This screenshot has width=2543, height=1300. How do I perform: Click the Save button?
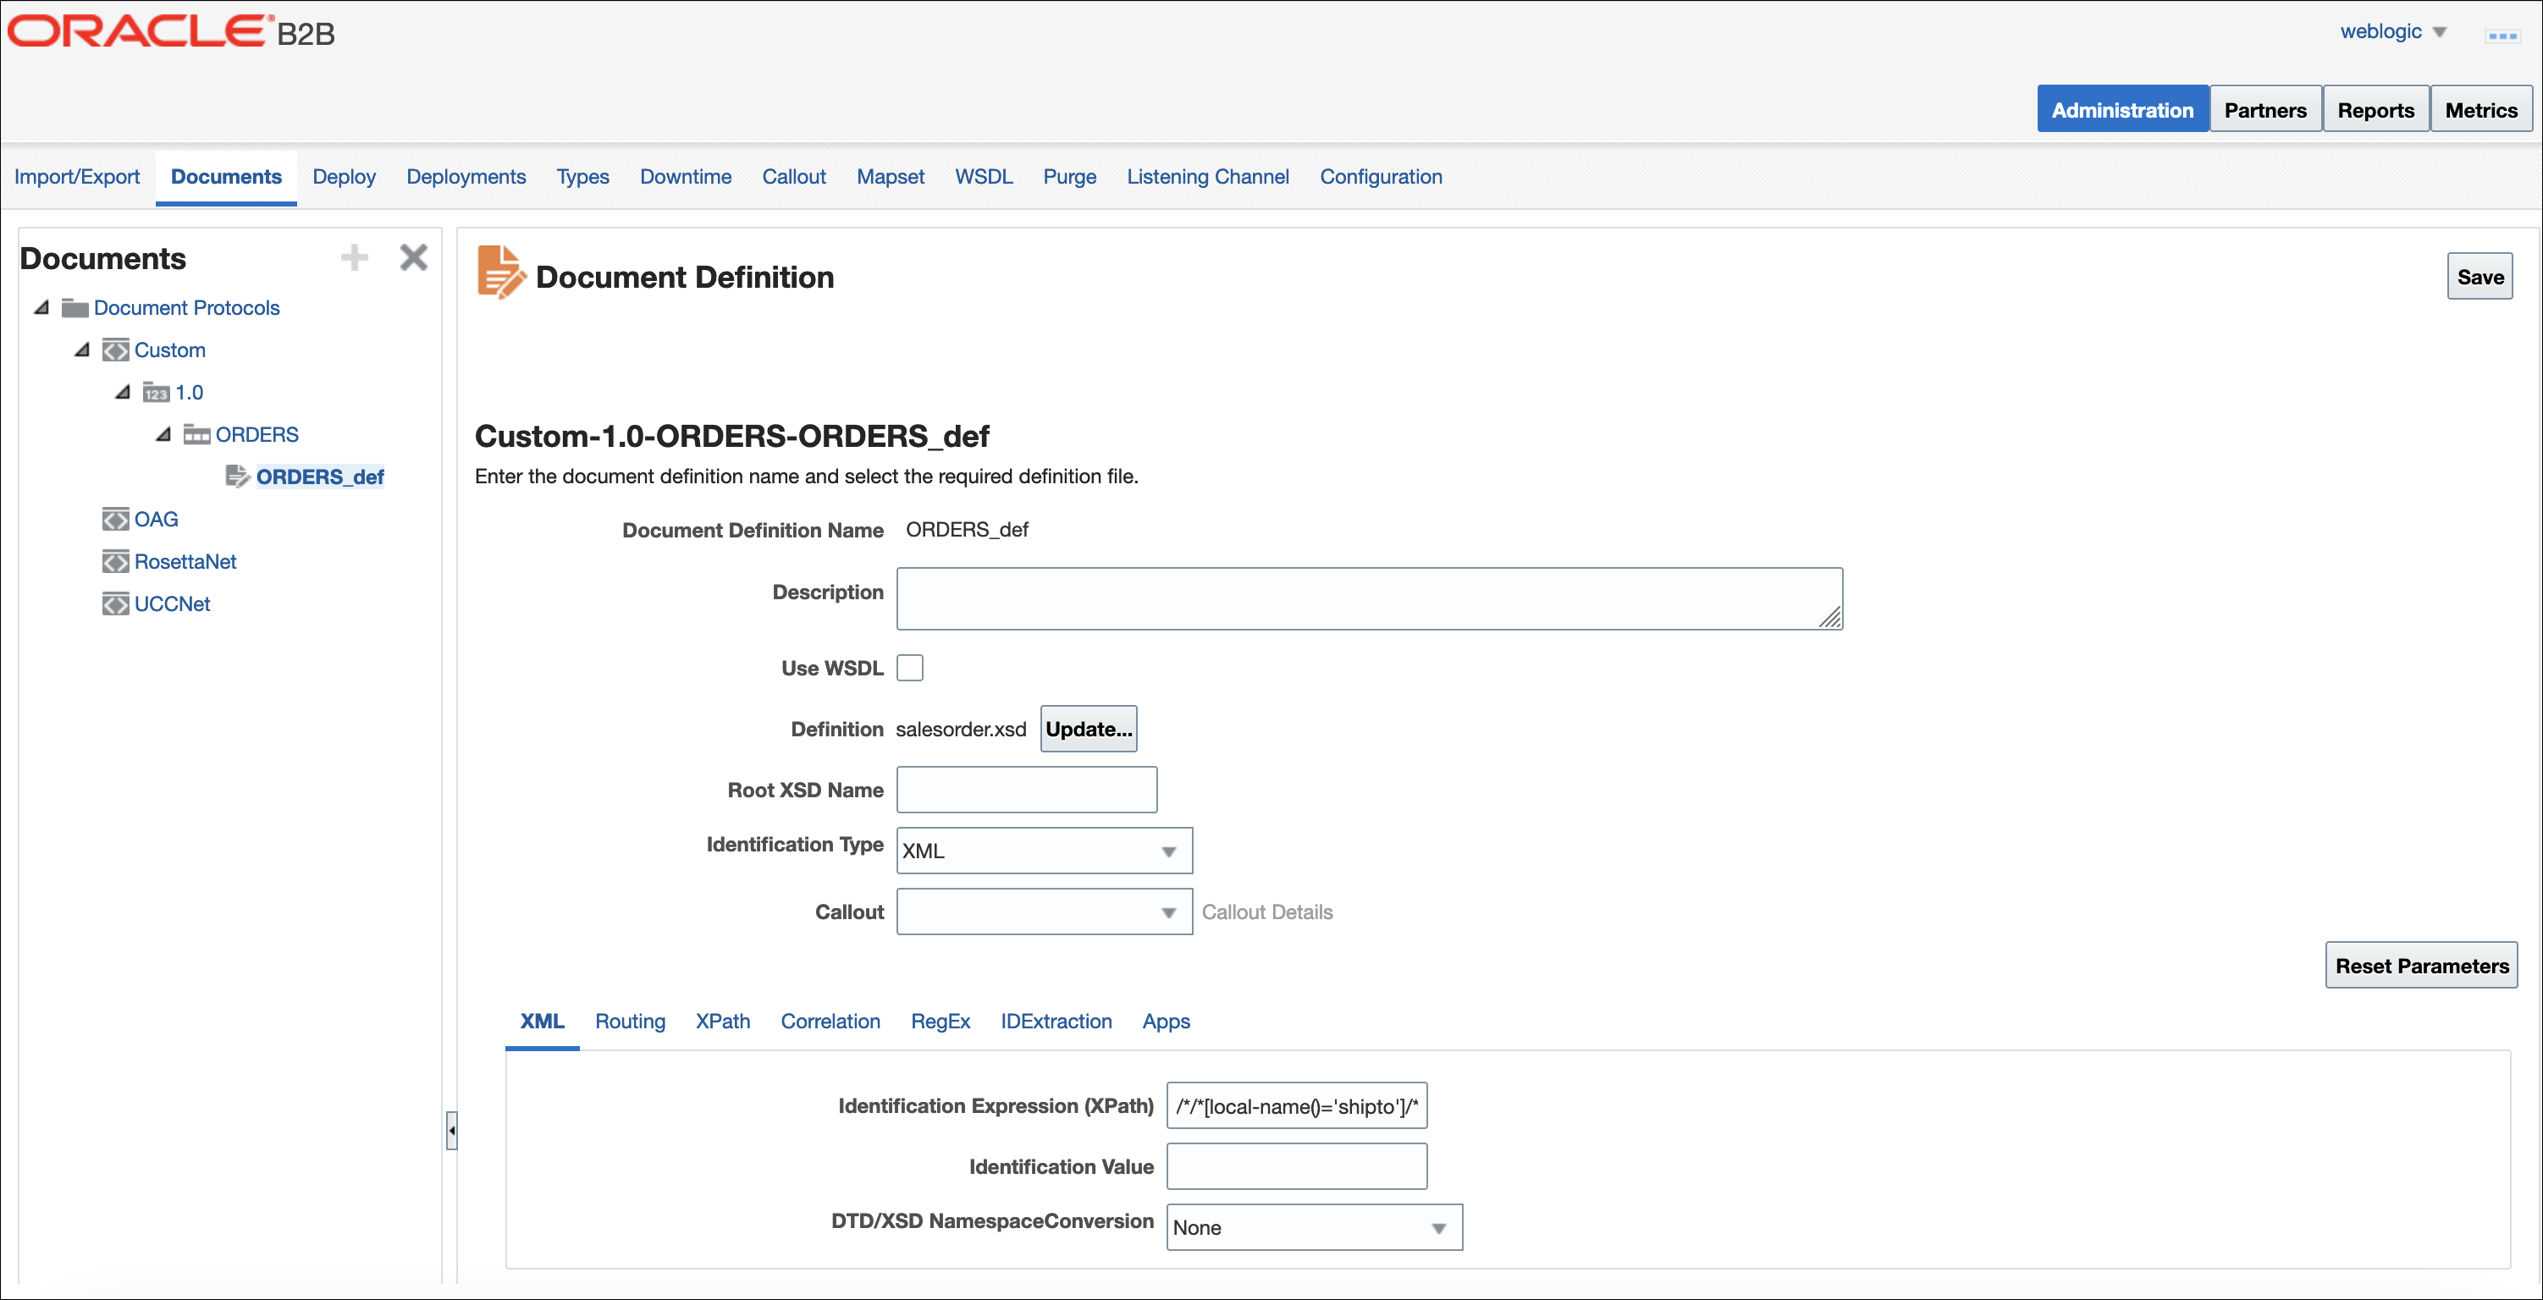2480,278
